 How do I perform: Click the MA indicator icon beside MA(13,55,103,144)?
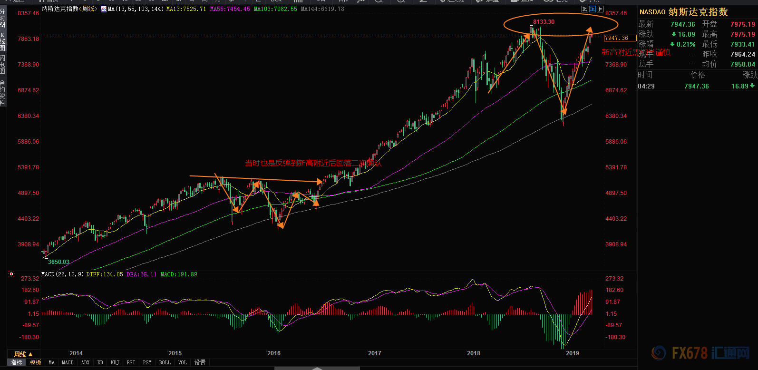tap(104, 9)
